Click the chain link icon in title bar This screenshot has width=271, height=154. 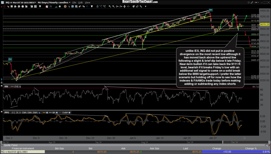pos(252,3)
